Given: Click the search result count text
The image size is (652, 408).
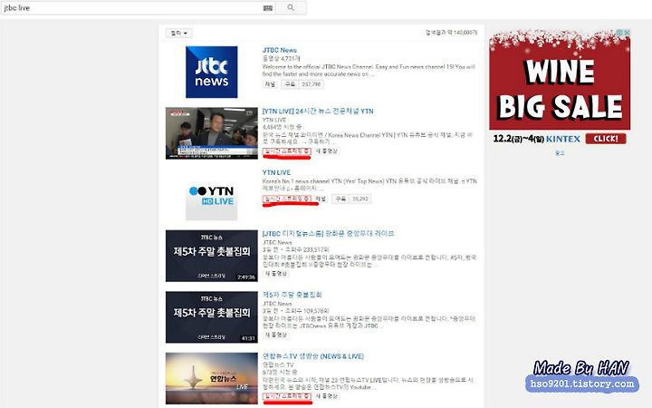Looking at the screenshot, I should (x=452, y=33).
